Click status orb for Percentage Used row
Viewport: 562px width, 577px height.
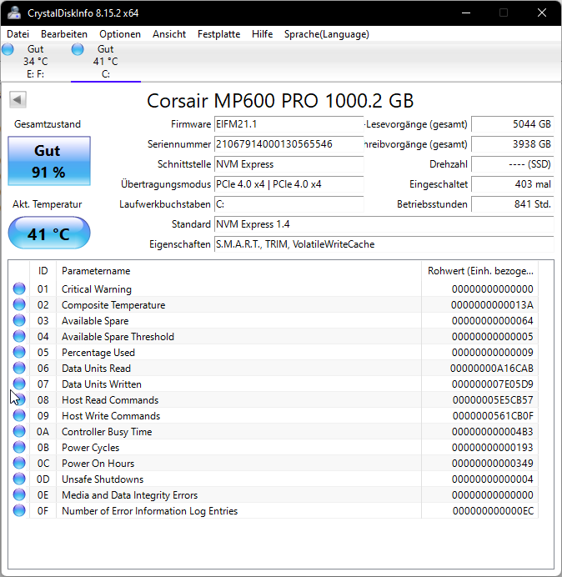click(19, 352)
